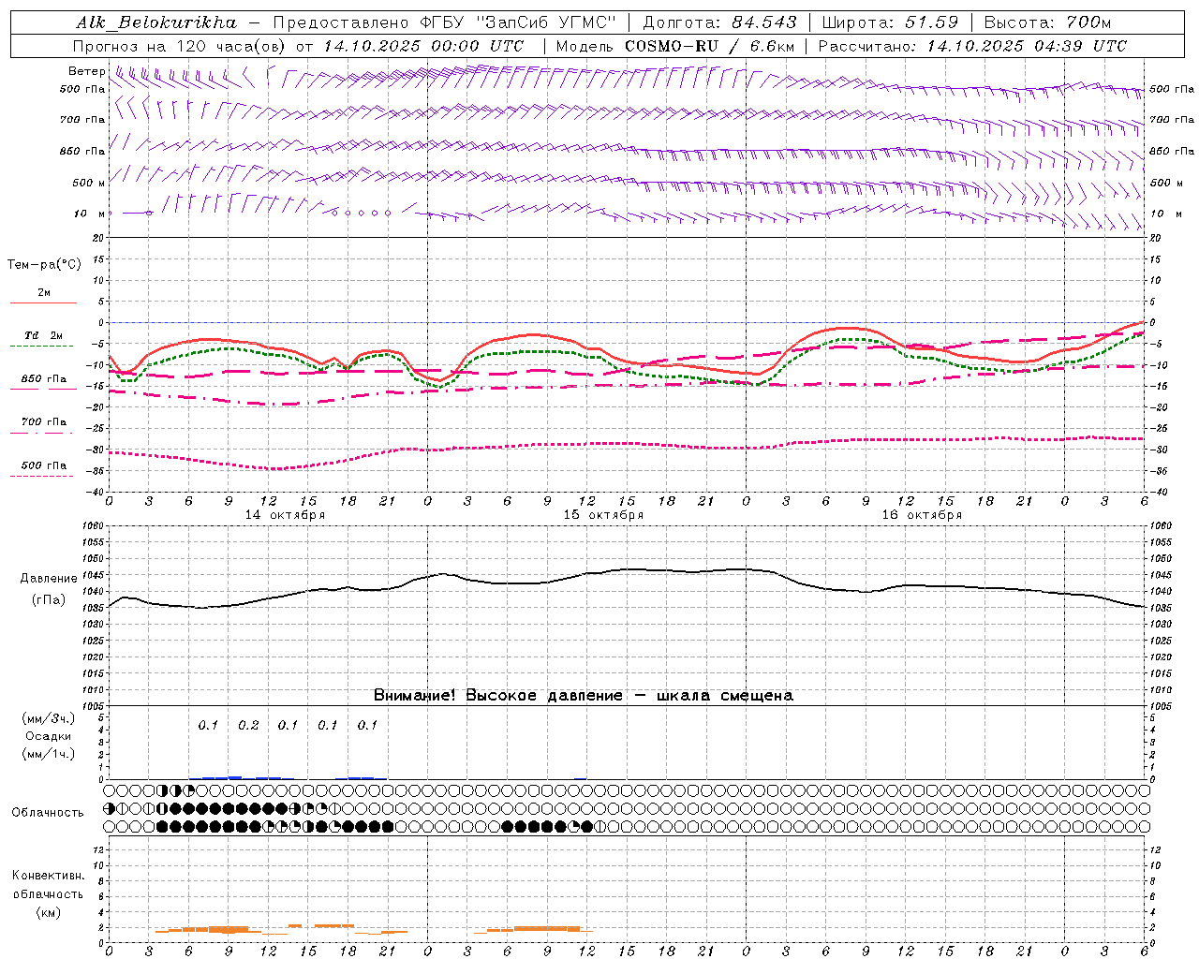Click the Ветер panel label
The width and height of the screenshot is (1199, 959).
pyautogui.click(x=87, y=71)
